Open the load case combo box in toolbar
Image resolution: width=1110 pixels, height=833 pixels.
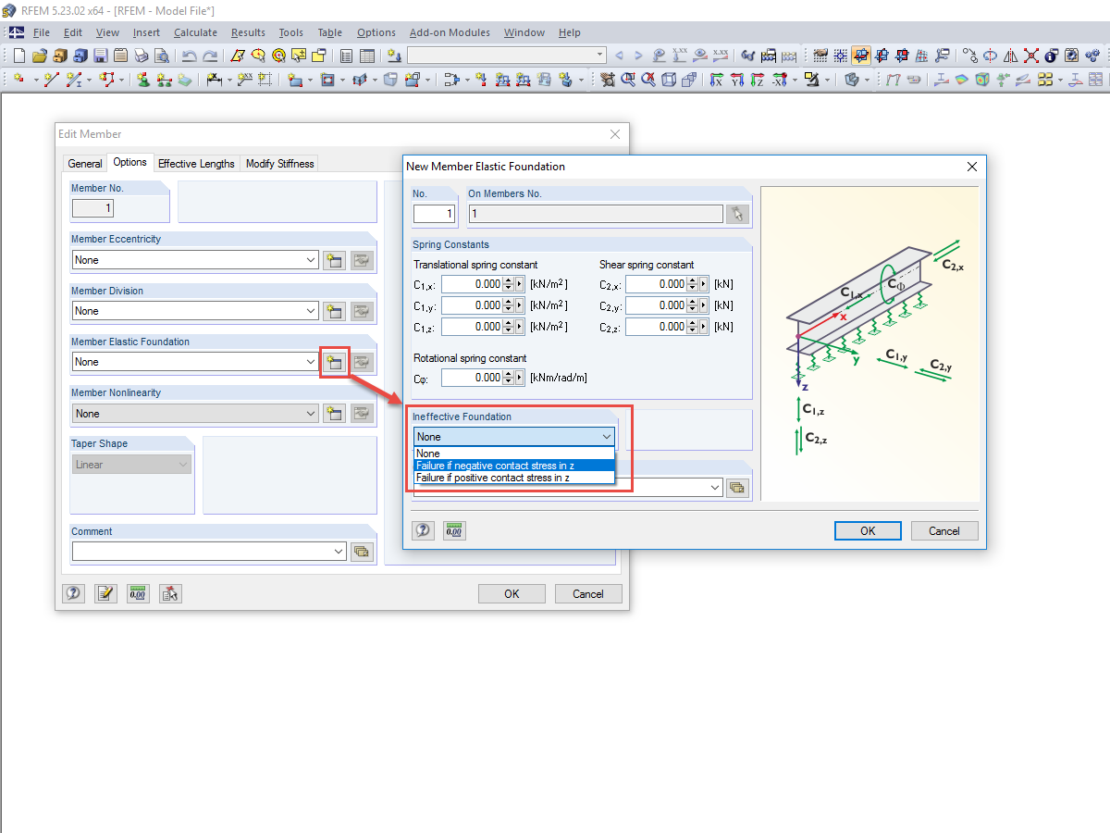pyautogui.click(x=507, y=56)
